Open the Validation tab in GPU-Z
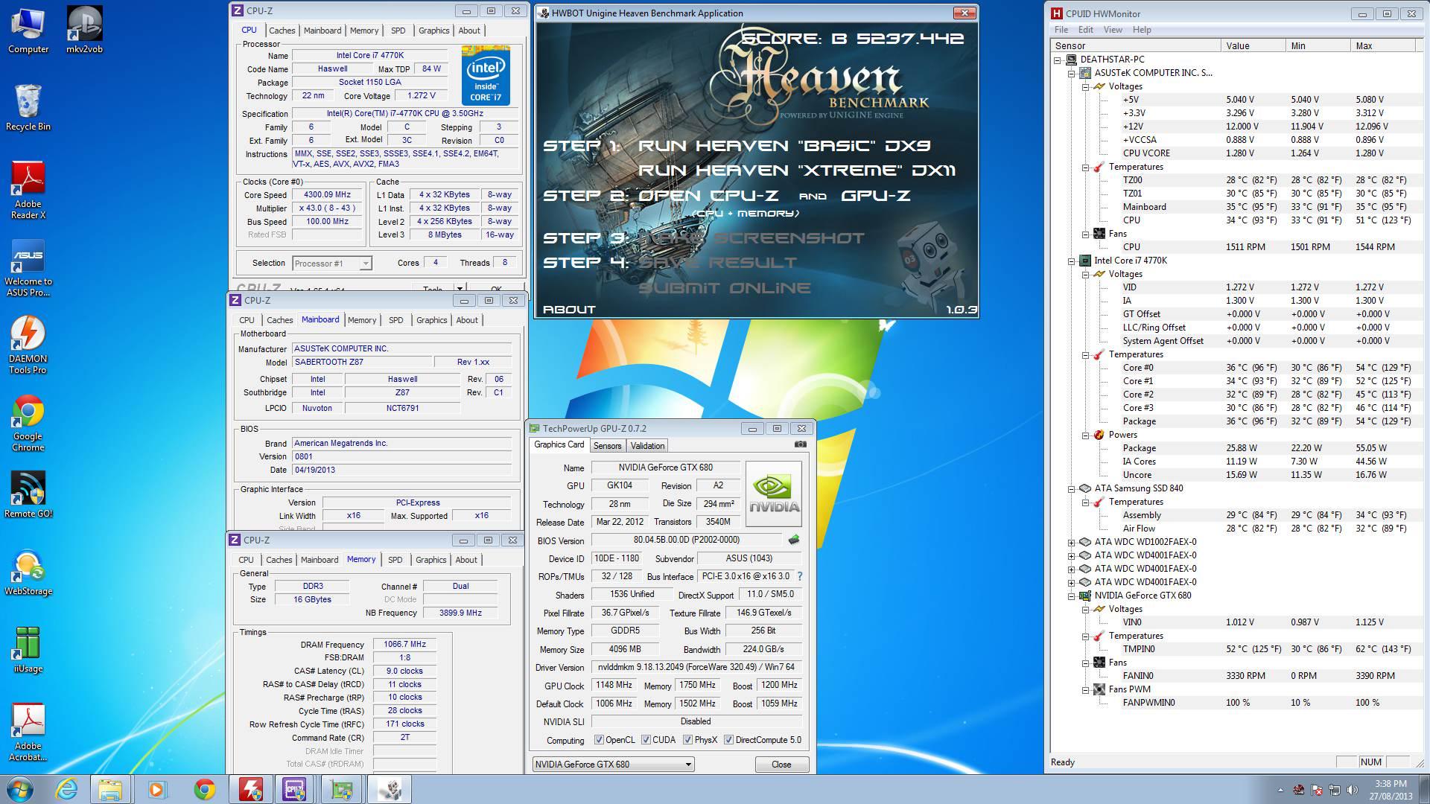This screenshot has height=804, width=1430. 647,445
